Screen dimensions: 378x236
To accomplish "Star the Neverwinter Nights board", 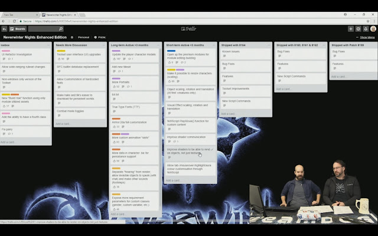I will pyautogui.click(x=72, y=37).
